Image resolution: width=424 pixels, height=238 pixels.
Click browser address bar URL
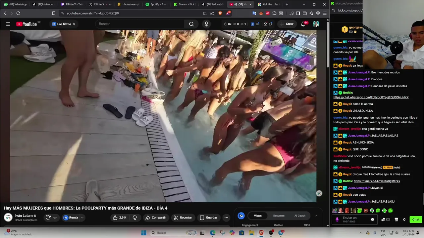click(93, 13)
